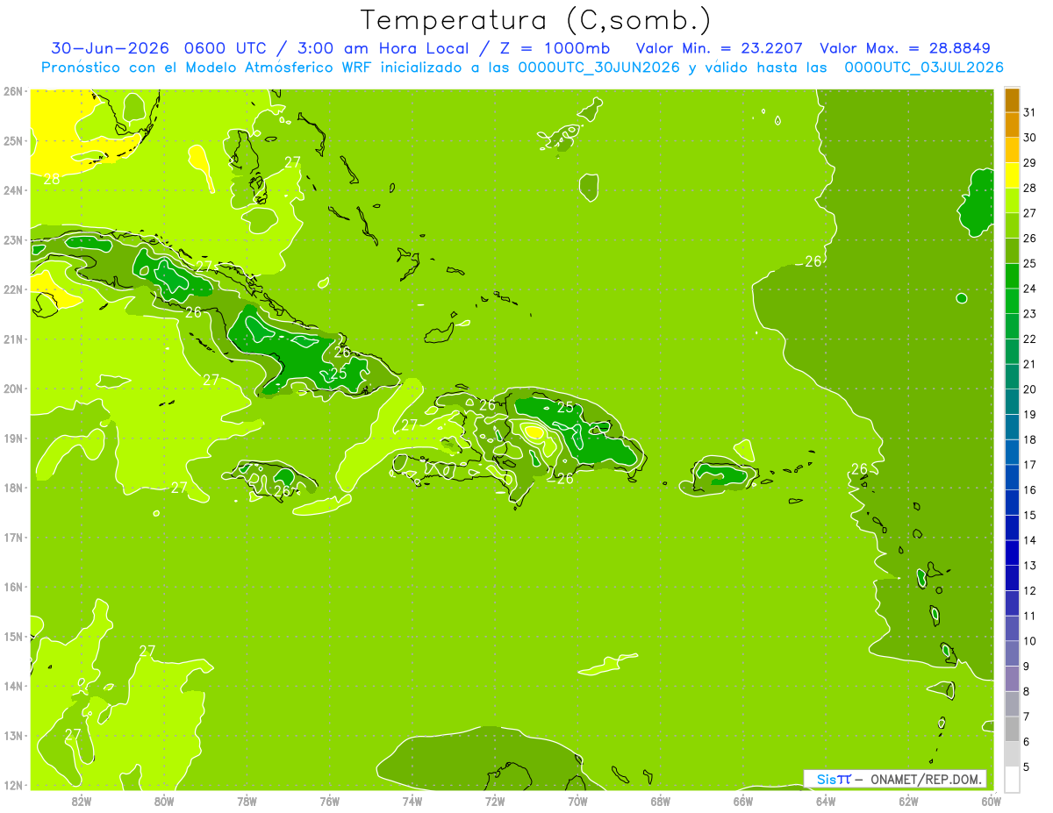Click the "Valor Max. = 28.8849" value
1053x813 pixels.
[906, 48]
